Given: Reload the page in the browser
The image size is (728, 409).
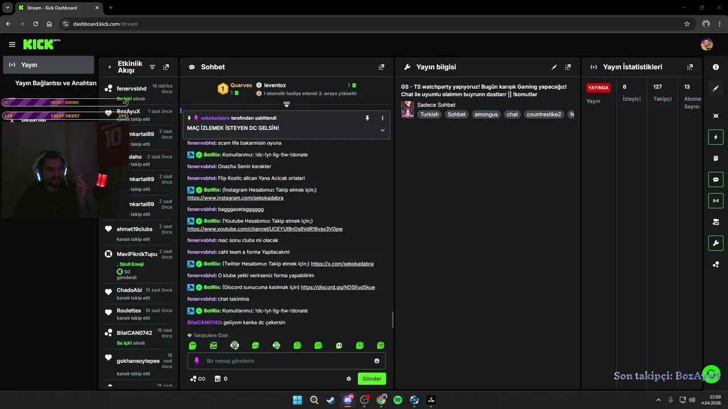Looking at the screenshot, I should tap(35, 24).
